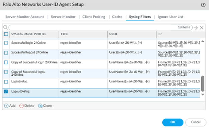Check Copy of Successful login 240nline row
Screen dimensions: 209x129
coord(6,62)
